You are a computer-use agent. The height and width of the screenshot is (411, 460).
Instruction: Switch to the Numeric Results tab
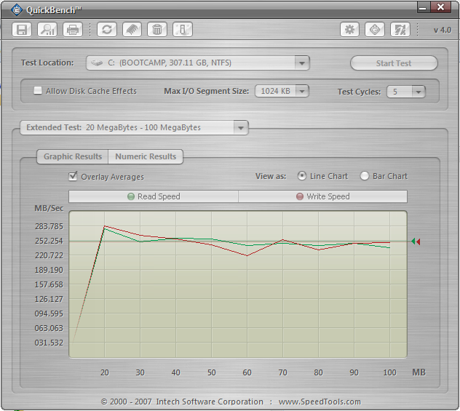point(146,156)
